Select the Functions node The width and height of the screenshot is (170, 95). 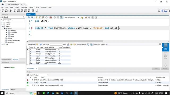11,42
